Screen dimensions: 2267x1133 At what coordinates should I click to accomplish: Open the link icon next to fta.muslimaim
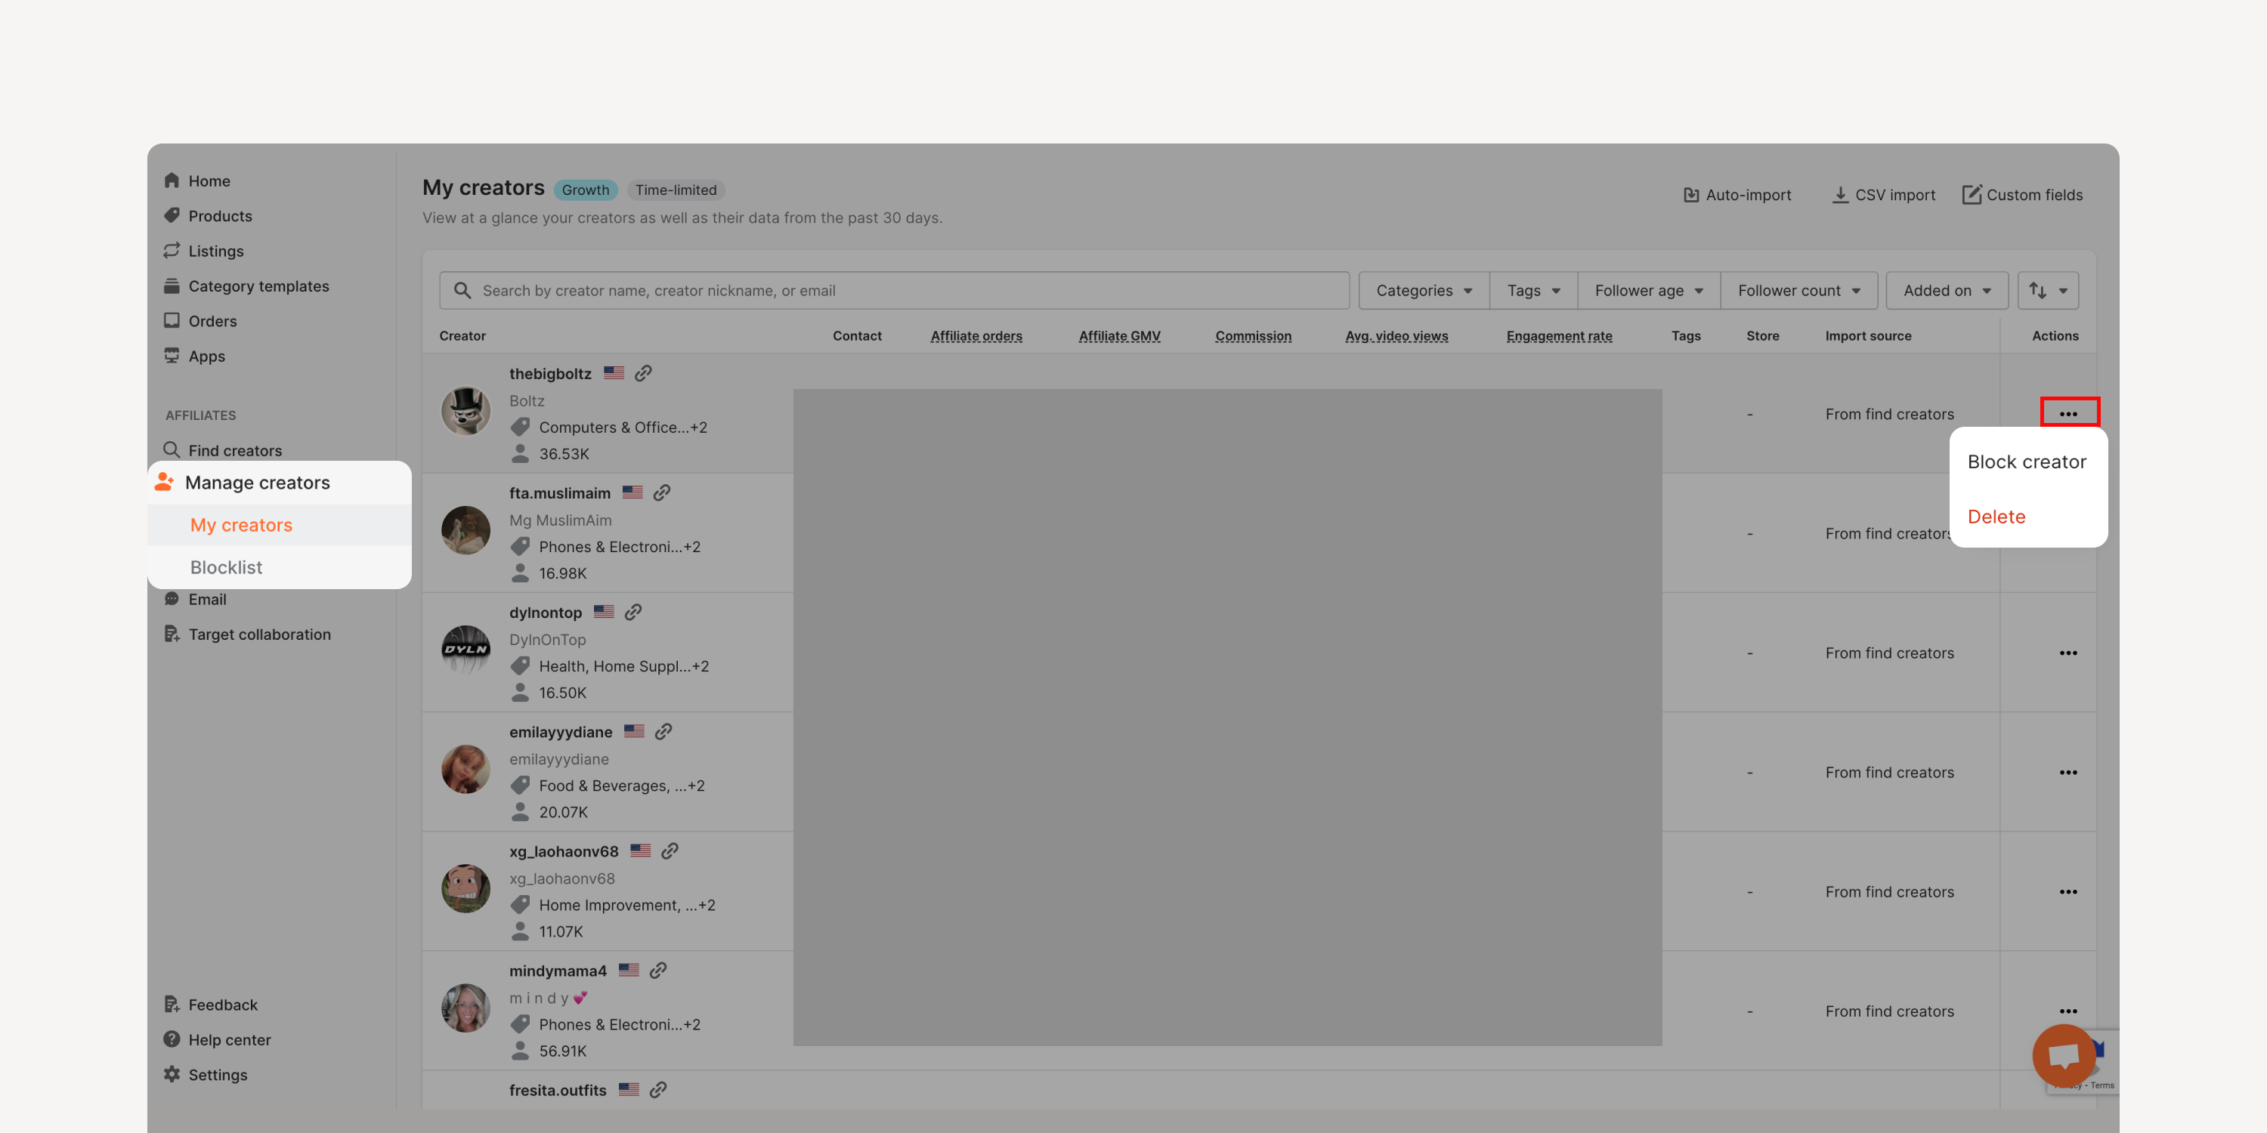pos(662,492)
